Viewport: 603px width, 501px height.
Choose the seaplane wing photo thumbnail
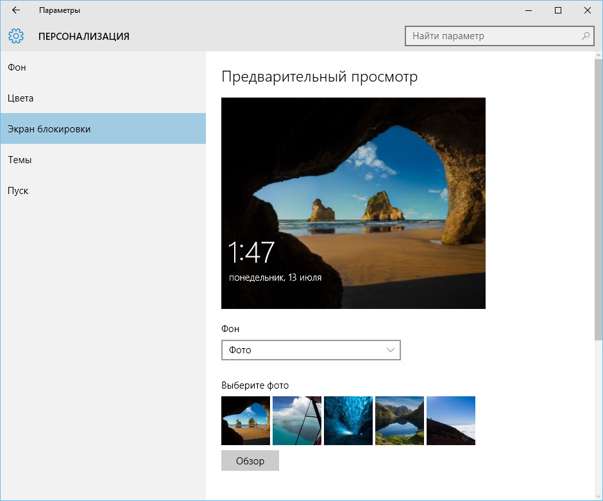point(297,421)
